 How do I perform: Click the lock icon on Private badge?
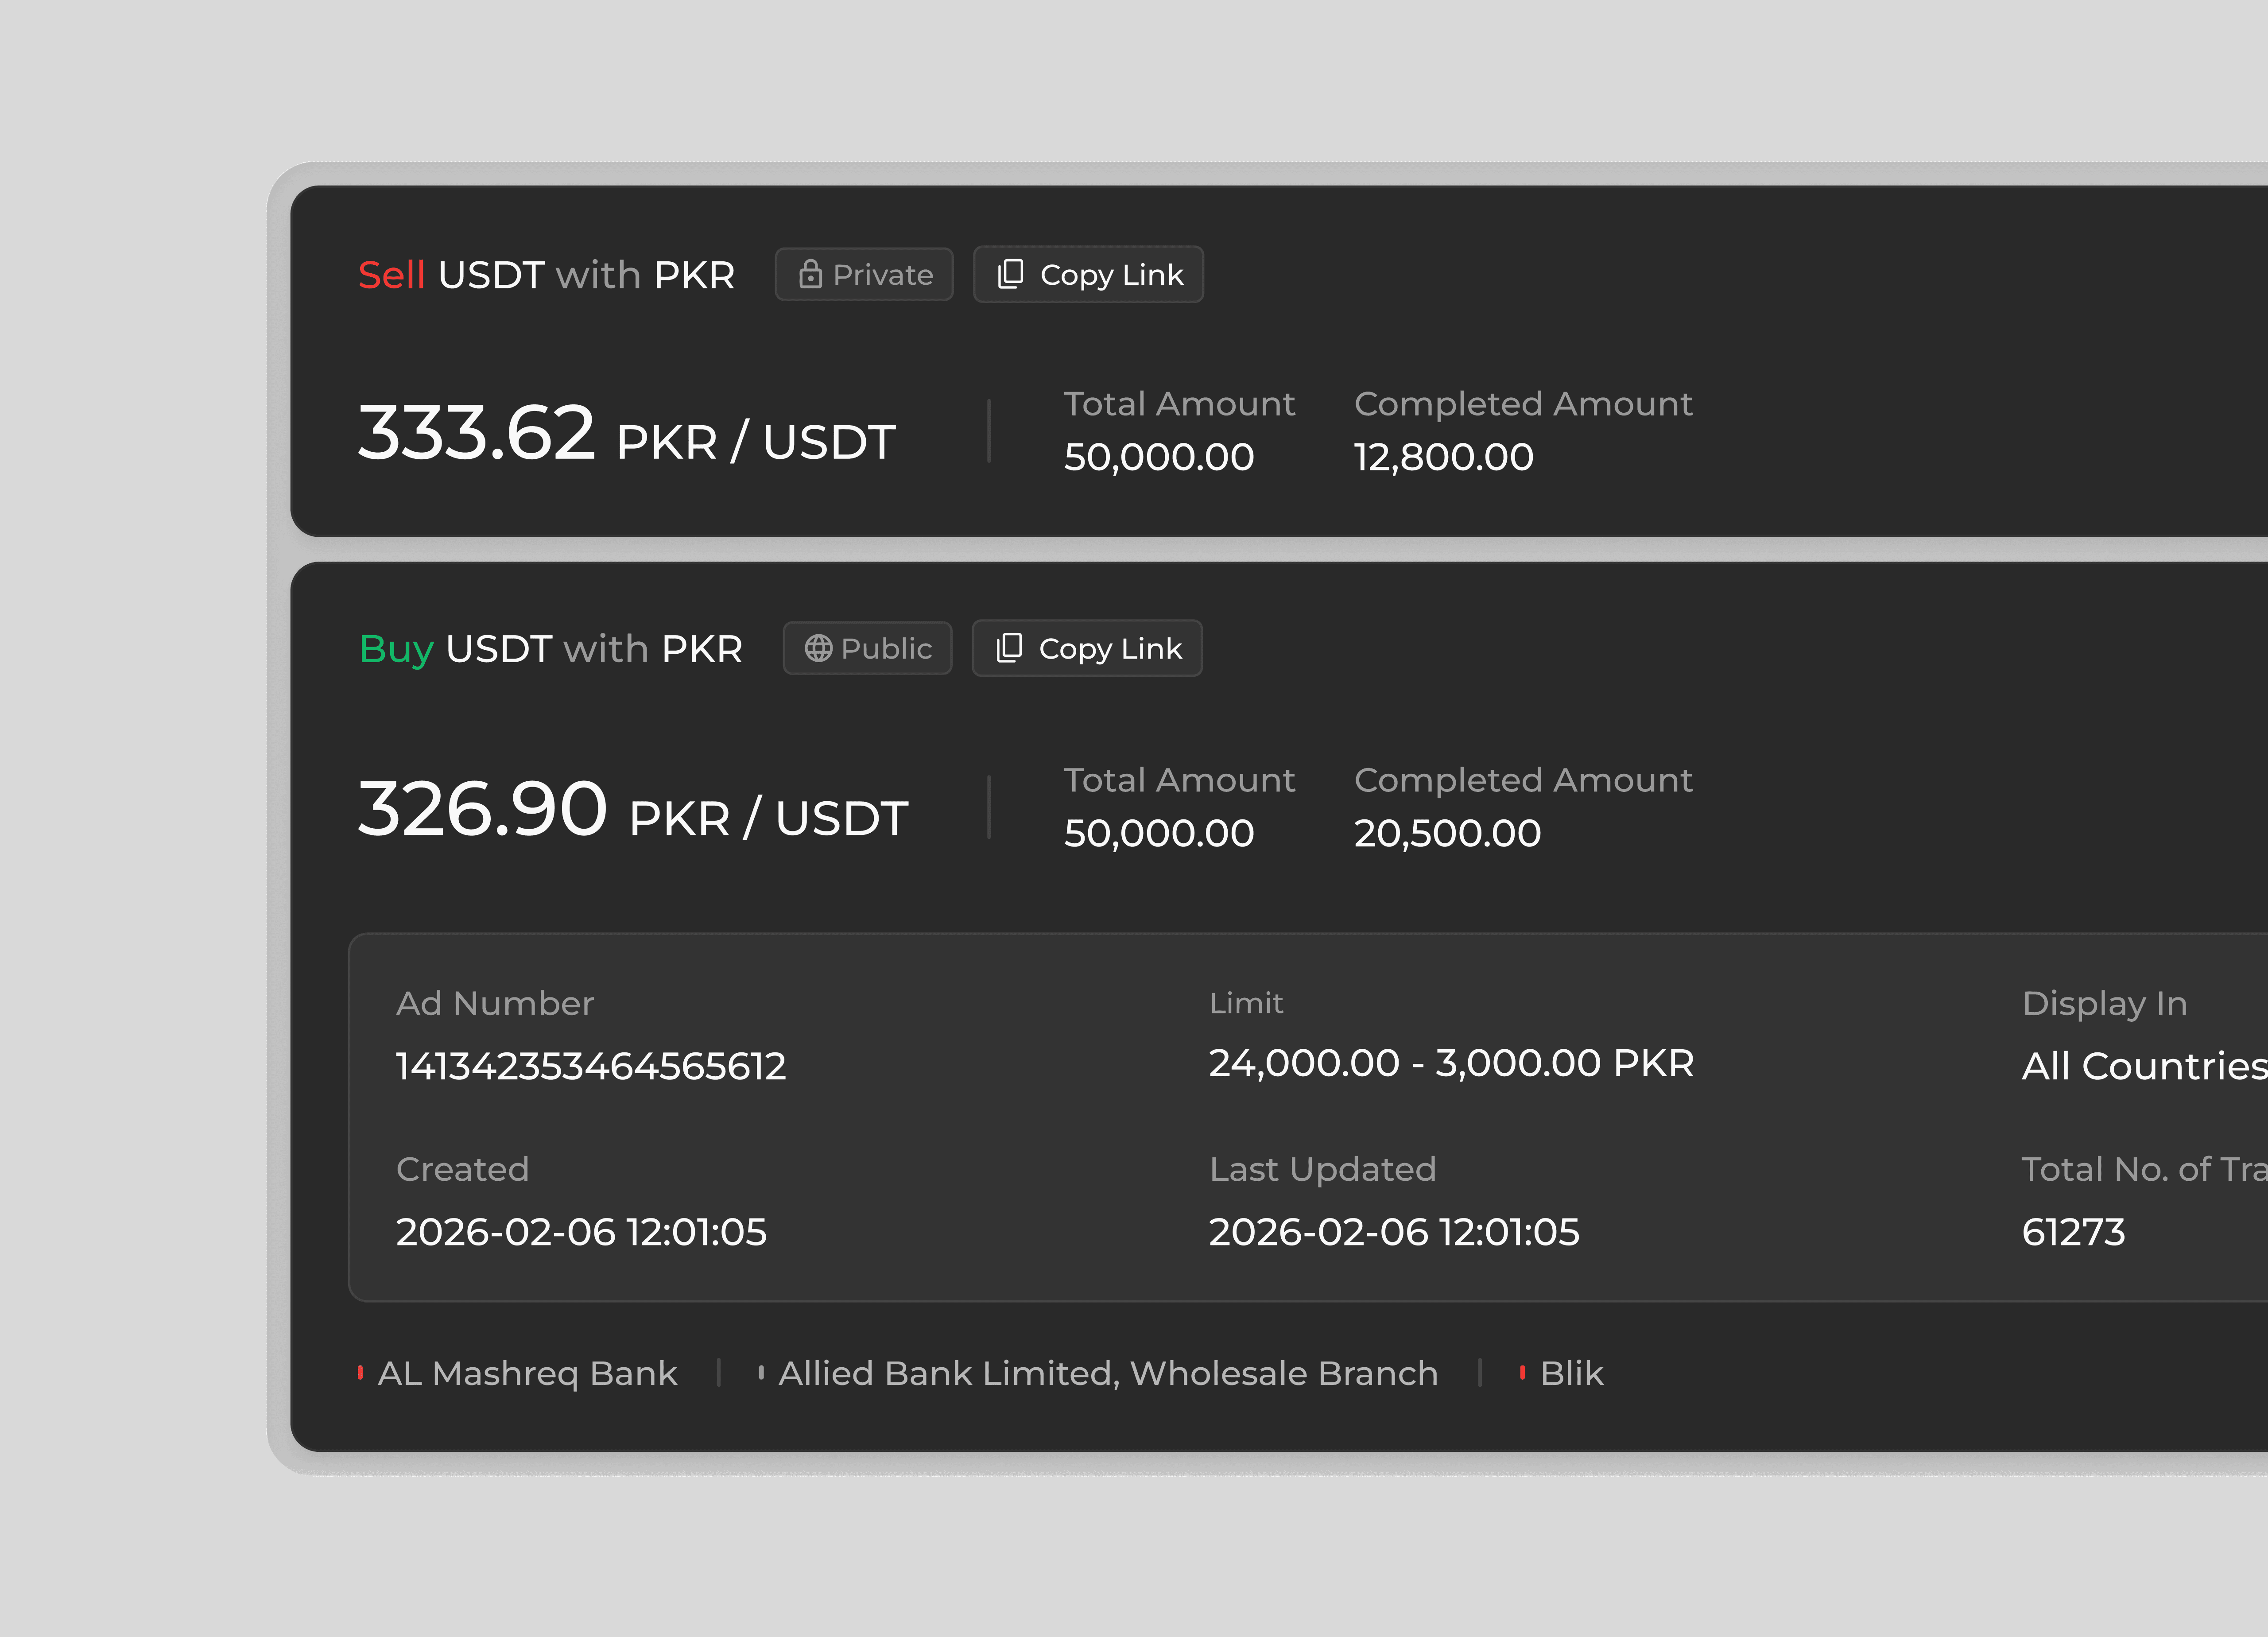click(x=810, y=274)
